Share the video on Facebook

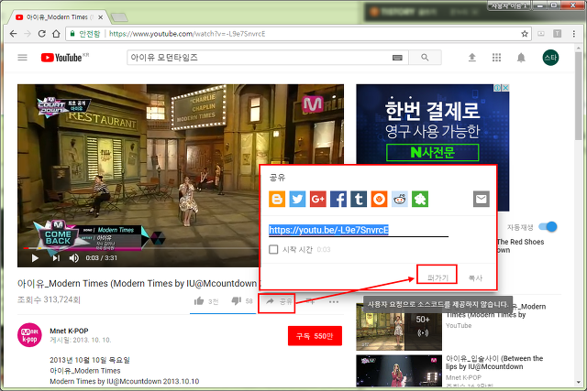tap(338, 199)
